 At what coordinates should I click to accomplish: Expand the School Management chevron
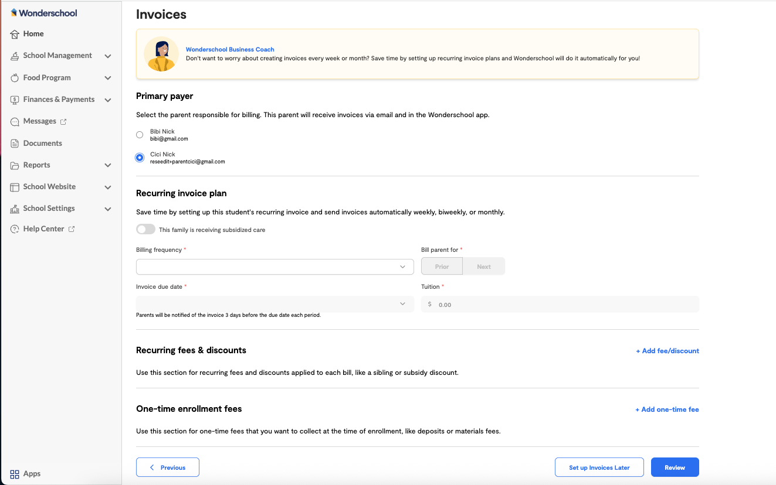tap(108, 56)
